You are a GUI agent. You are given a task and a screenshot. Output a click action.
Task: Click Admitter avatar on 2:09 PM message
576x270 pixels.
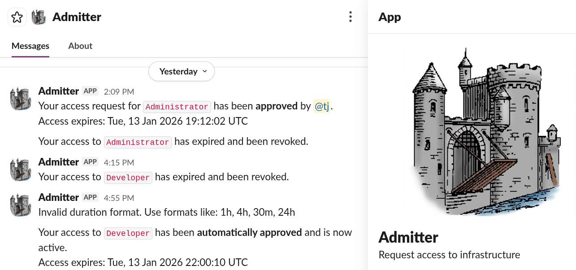point(21,99)
